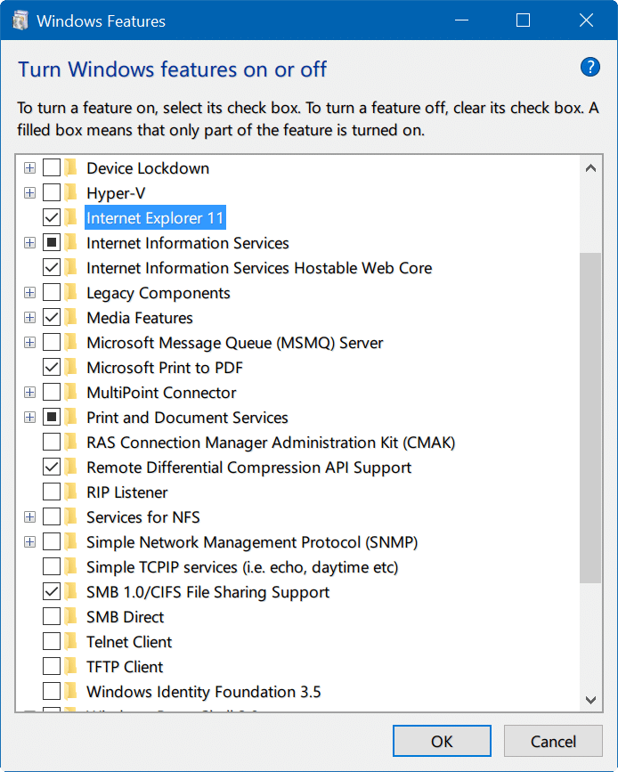The image size is (618, 772).
Task: Expand Print and Document Services node
Action: pyautogui.click(x=30, y=417)
